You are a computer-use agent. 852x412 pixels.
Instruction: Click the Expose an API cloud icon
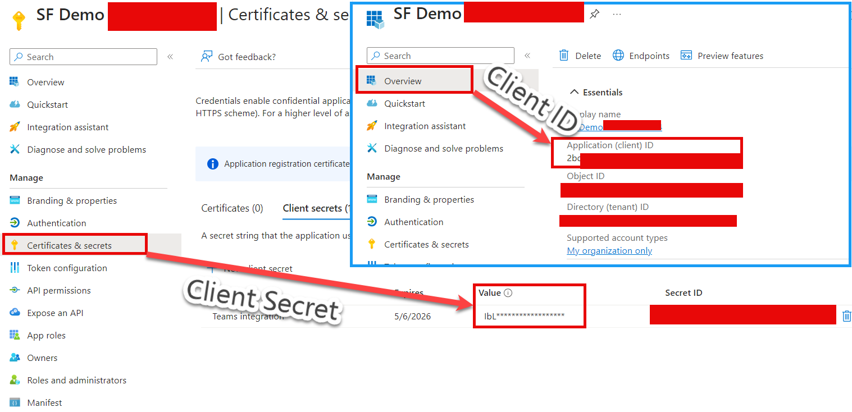point(15,313)
